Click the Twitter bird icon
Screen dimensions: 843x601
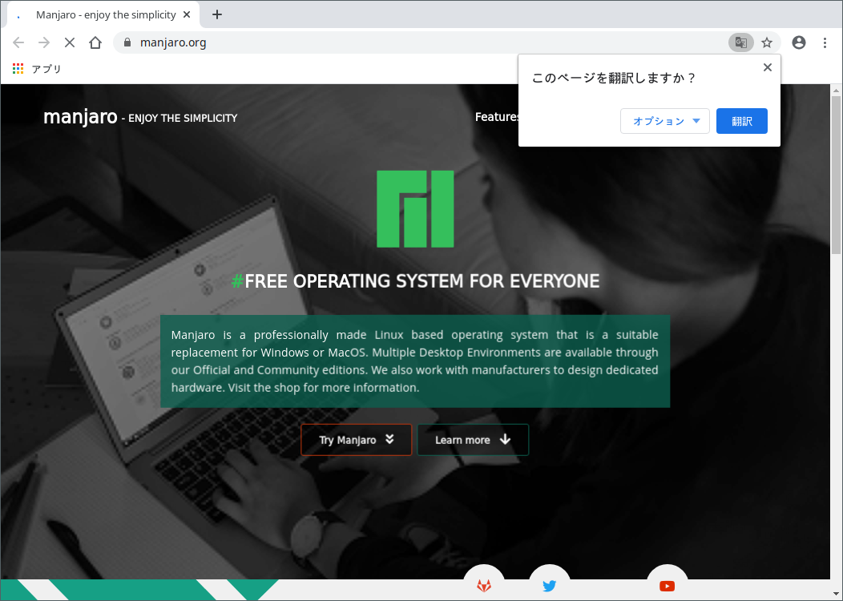point(549,585)
